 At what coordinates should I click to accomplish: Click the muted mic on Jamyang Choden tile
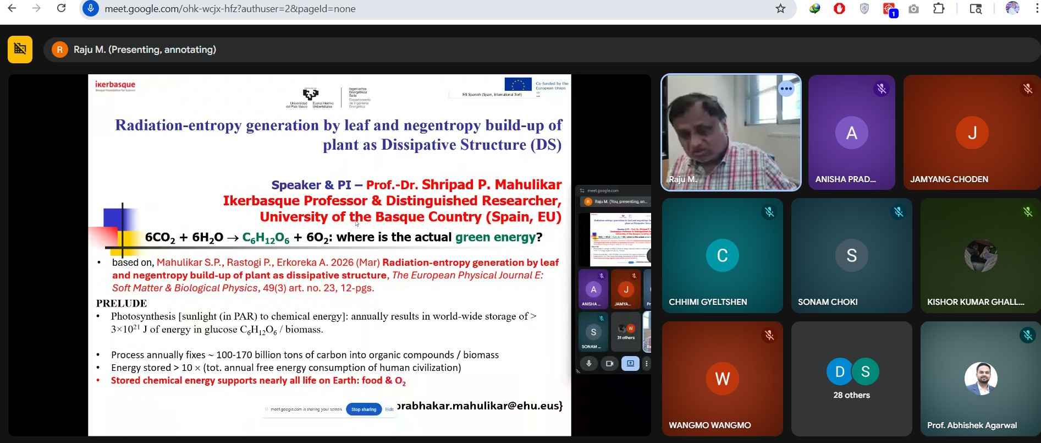pos(1027,89)
